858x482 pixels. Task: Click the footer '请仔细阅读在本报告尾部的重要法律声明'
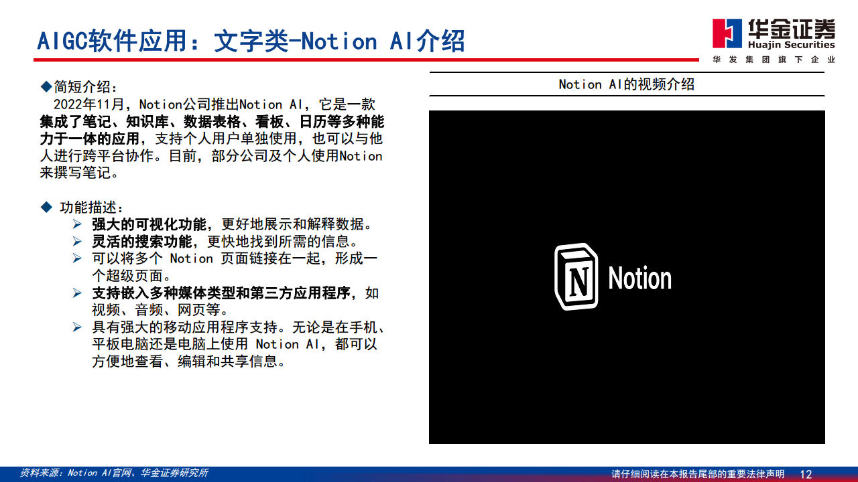(x=698, y=474)
